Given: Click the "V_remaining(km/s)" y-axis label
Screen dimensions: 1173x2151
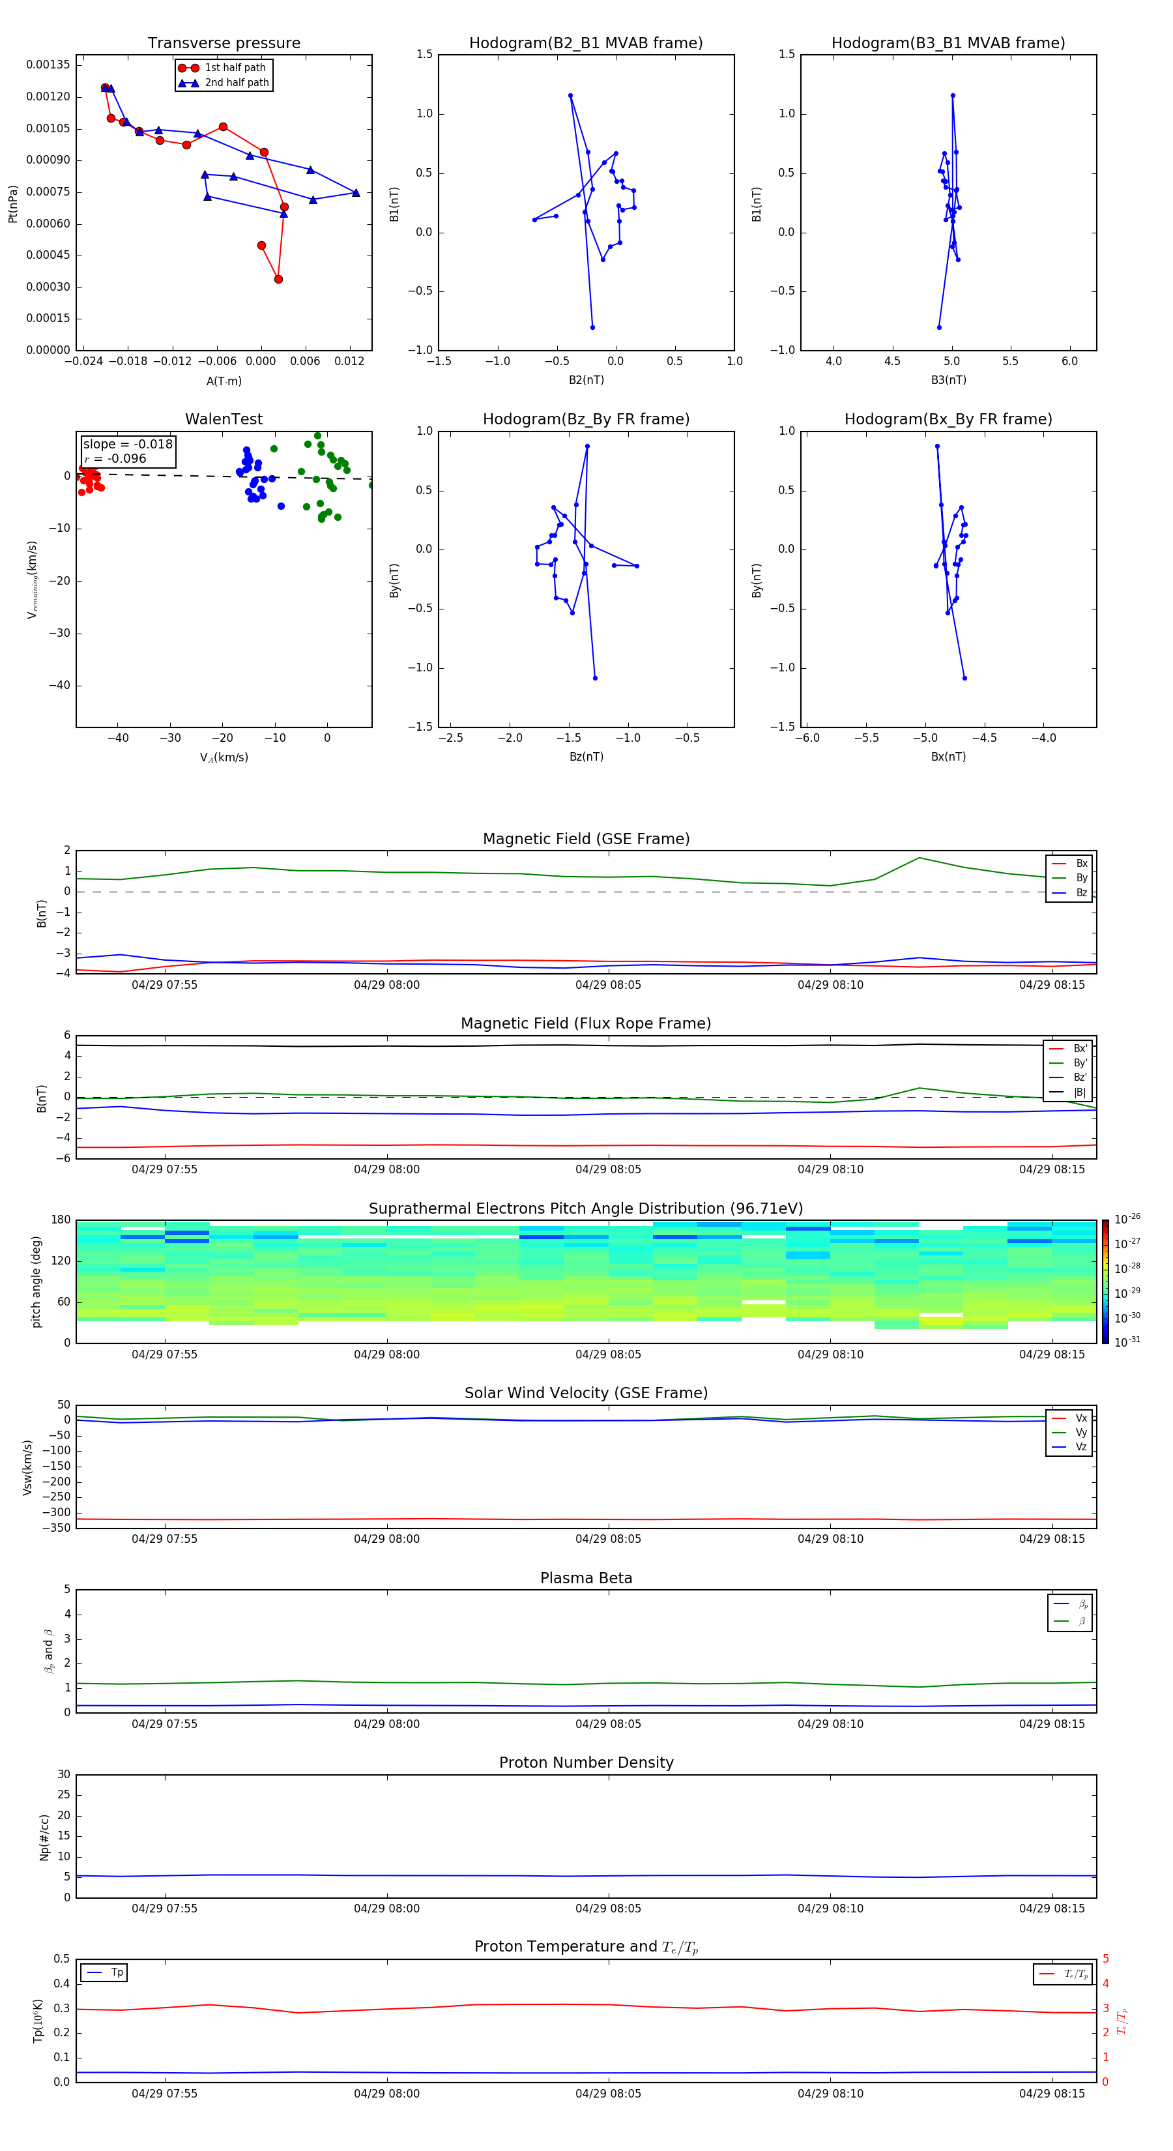Looking at the screenshot, I should pos(32,579).
